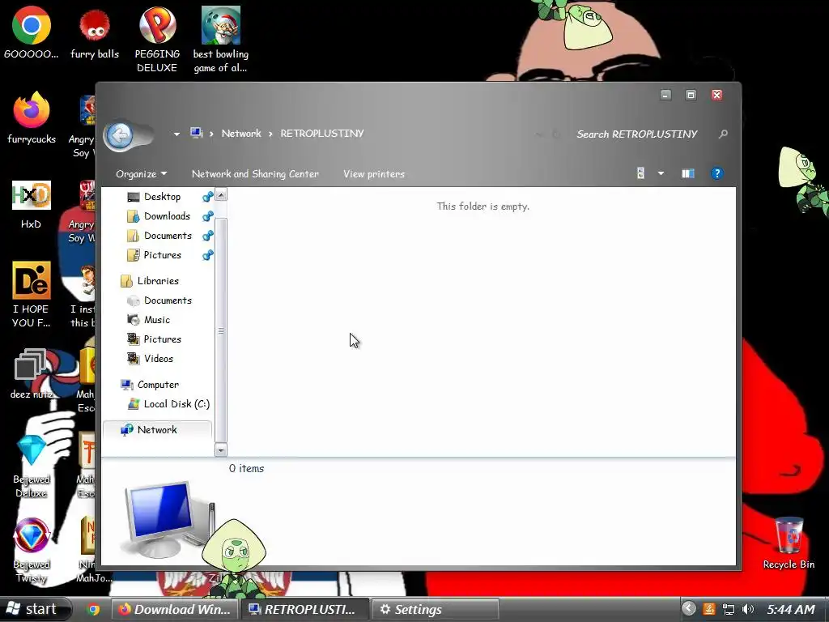The height and width of the screenshot is (622, 829).
Task: Click the orange tray icon in system tray
Action: point(709,609)
